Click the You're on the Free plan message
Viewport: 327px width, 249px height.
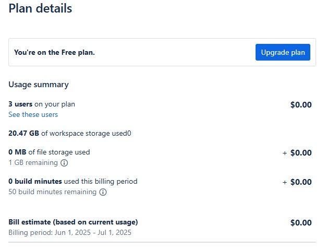coord(54,52)
